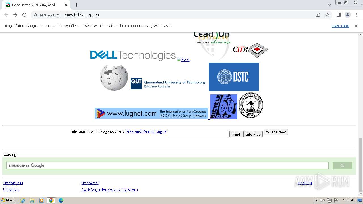Open the volume control in the tray
The height and width of the screenshot is (204, 363).
(x=322, y=200)
